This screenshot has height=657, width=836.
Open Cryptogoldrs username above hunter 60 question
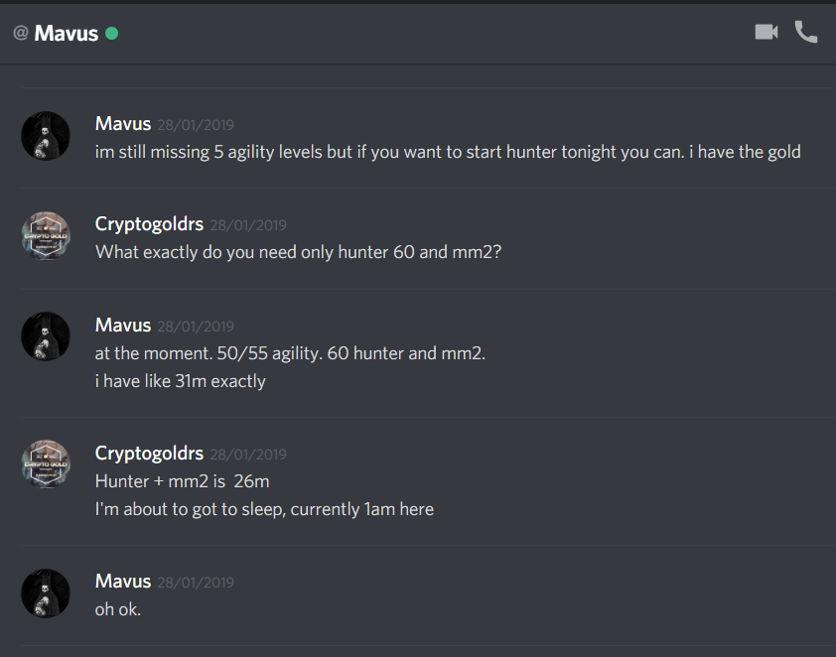[149, 224]
